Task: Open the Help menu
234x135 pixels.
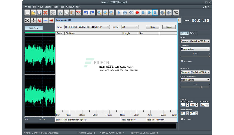Action: tap(78, 7)
